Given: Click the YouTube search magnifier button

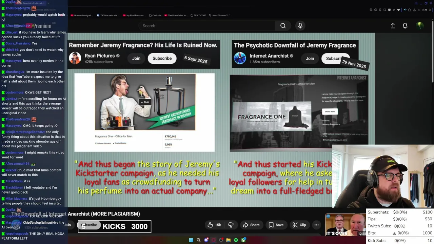Looking at the screenshot, I should 283,26.
